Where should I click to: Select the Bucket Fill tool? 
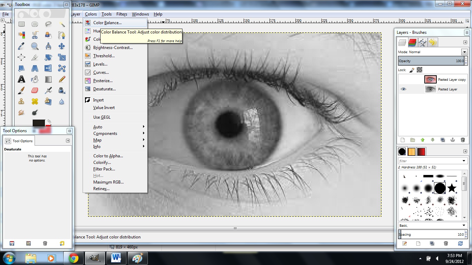click(35, 79)
